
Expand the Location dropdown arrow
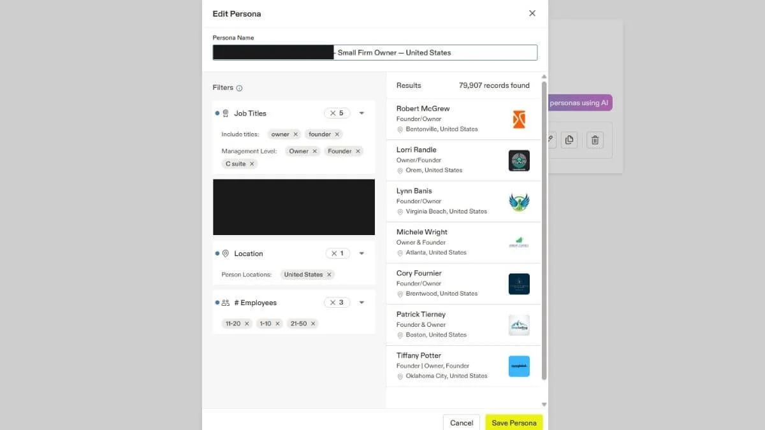click(x=361, y=254)
